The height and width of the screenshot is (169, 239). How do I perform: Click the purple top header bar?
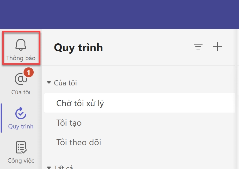[x=119, y=14]
